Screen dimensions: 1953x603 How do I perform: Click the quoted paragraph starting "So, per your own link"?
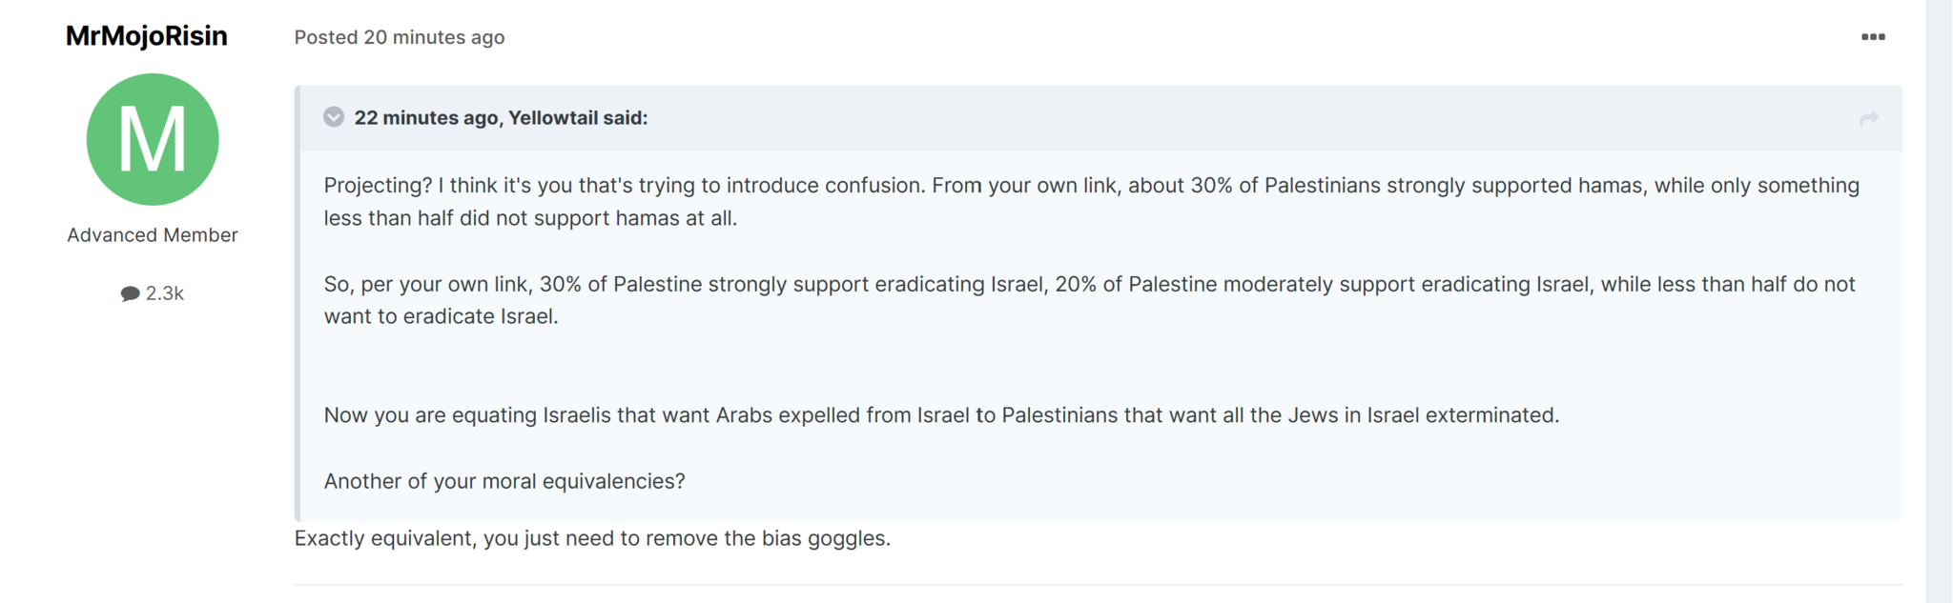pyautogui.click(x=1090, y=300)
